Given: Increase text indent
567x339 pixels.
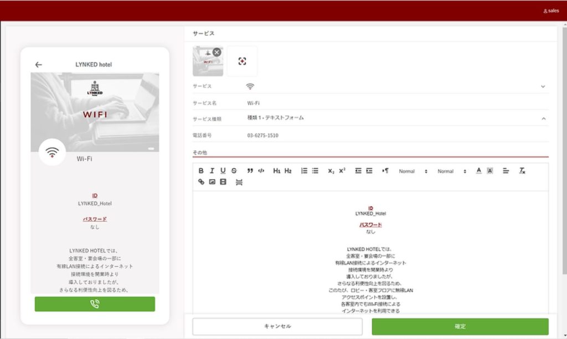Looking at the screenshot, I should click(x=369, y=171).
